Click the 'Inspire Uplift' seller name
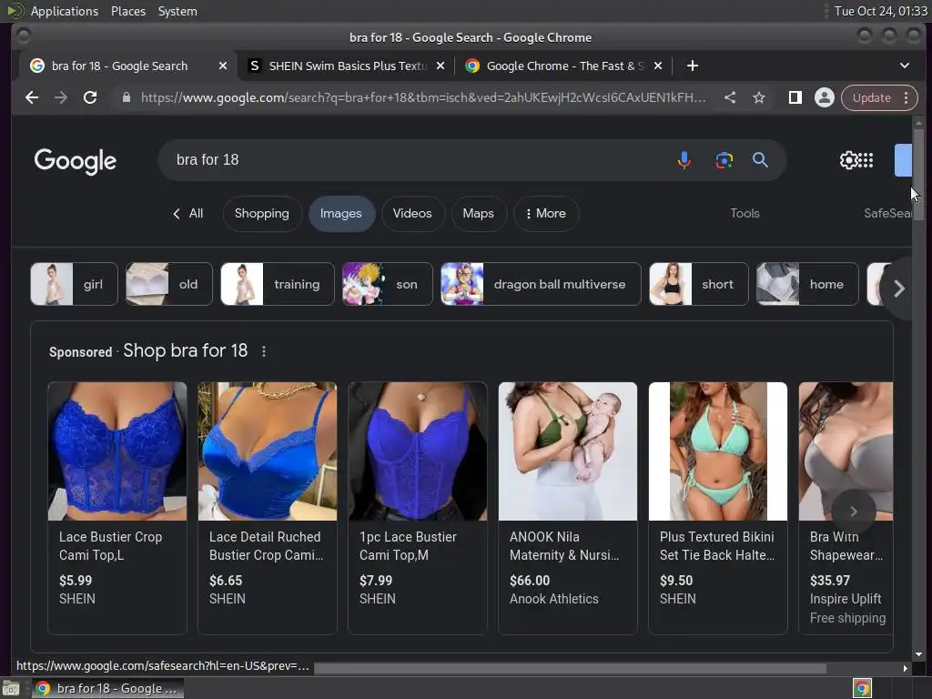The image size is (932, 699). 846,599
